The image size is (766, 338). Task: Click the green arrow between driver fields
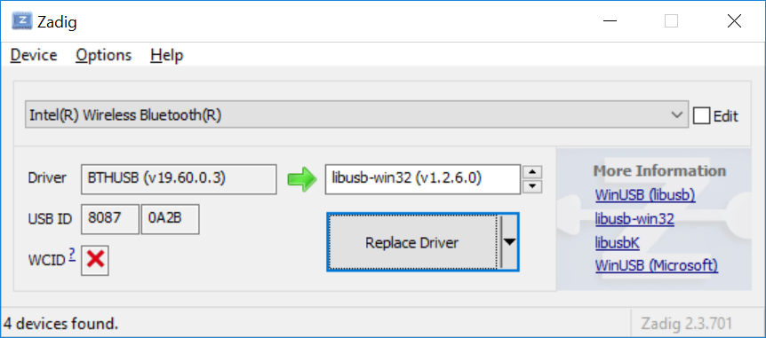302,179
